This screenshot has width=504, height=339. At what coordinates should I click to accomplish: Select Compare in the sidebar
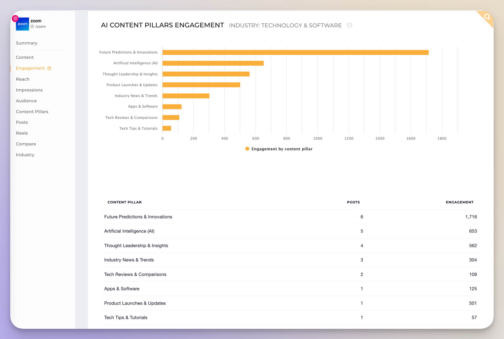tap(26, 144)
